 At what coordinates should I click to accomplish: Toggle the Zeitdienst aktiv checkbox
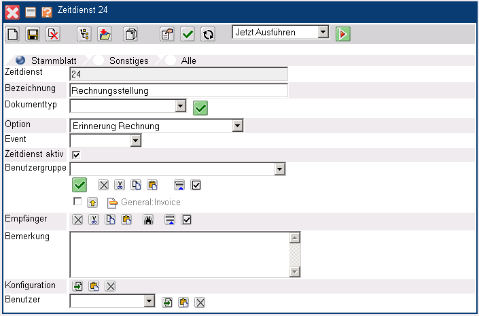(76, 155)
